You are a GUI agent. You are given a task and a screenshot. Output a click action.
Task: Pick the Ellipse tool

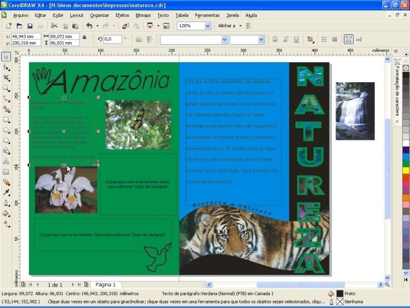point(6,130)
